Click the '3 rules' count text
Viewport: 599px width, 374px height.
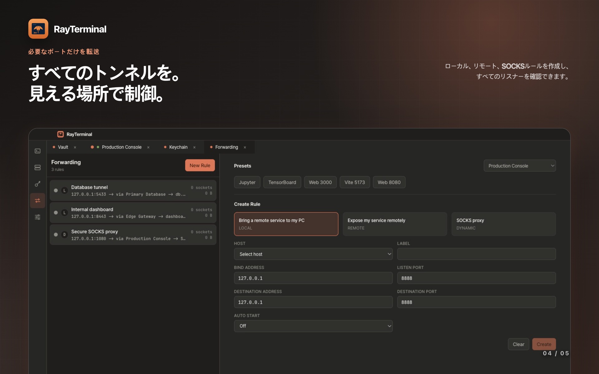pyautogui.click(x=58, y=170)
